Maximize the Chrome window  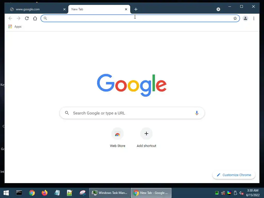[x=241, y=6]
